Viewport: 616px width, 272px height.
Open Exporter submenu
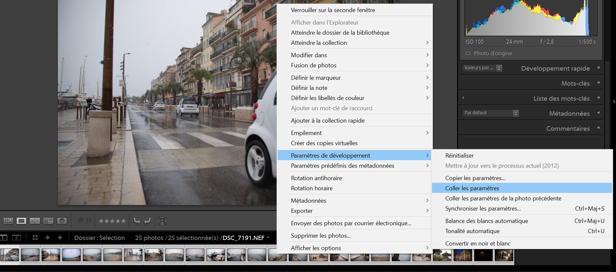(x=355, y=211)
